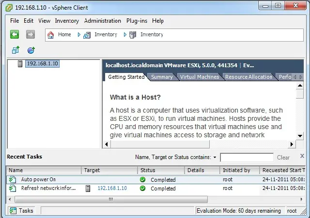Viewport: 310px width, 218px height.
Task: Sort tasks by the Details column header
Action: (202, 170)
